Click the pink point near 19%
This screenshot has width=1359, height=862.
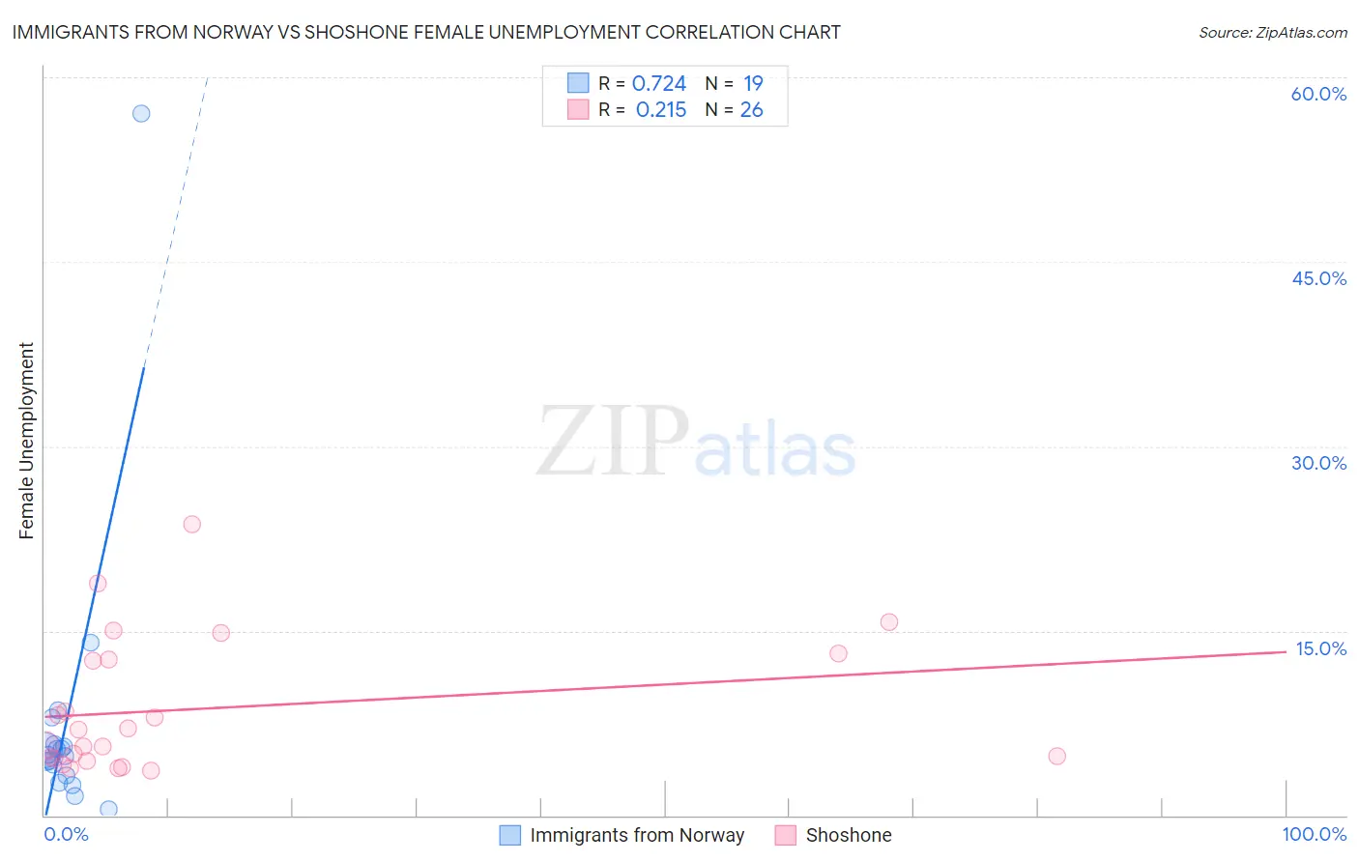[x=98, y=583]
